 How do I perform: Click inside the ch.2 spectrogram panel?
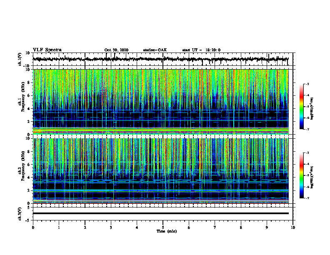pos(160,171)
